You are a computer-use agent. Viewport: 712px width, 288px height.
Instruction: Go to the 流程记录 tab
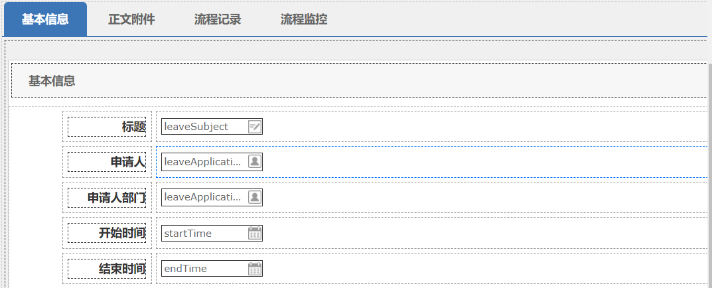218,19
